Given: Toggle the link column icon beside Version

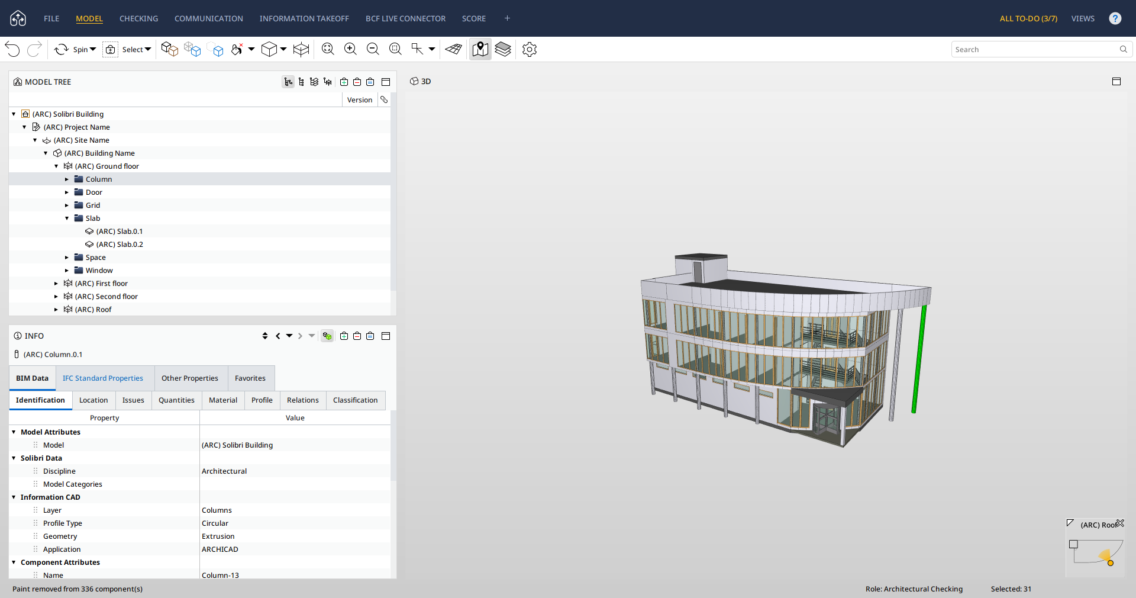Looking at the screenshot, I should tap(383, 99).
